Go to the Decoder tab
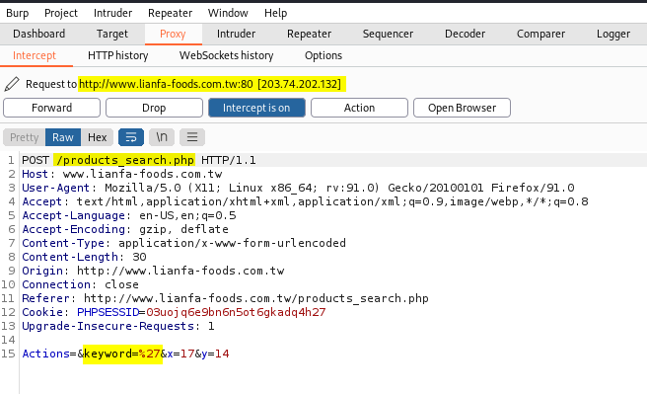This screenshot has height=394, width=647. 466,34
